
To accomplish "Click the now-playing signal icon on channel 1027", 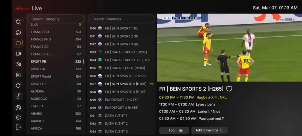I will 152,84.
